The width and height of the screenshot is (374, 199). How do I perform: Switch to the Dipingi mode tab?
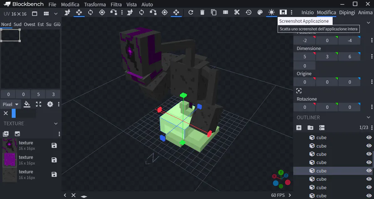point(347,12)
